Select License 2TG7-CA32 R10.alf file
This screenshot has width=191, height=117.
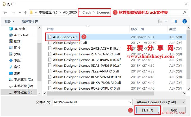[x=87, y=54]
